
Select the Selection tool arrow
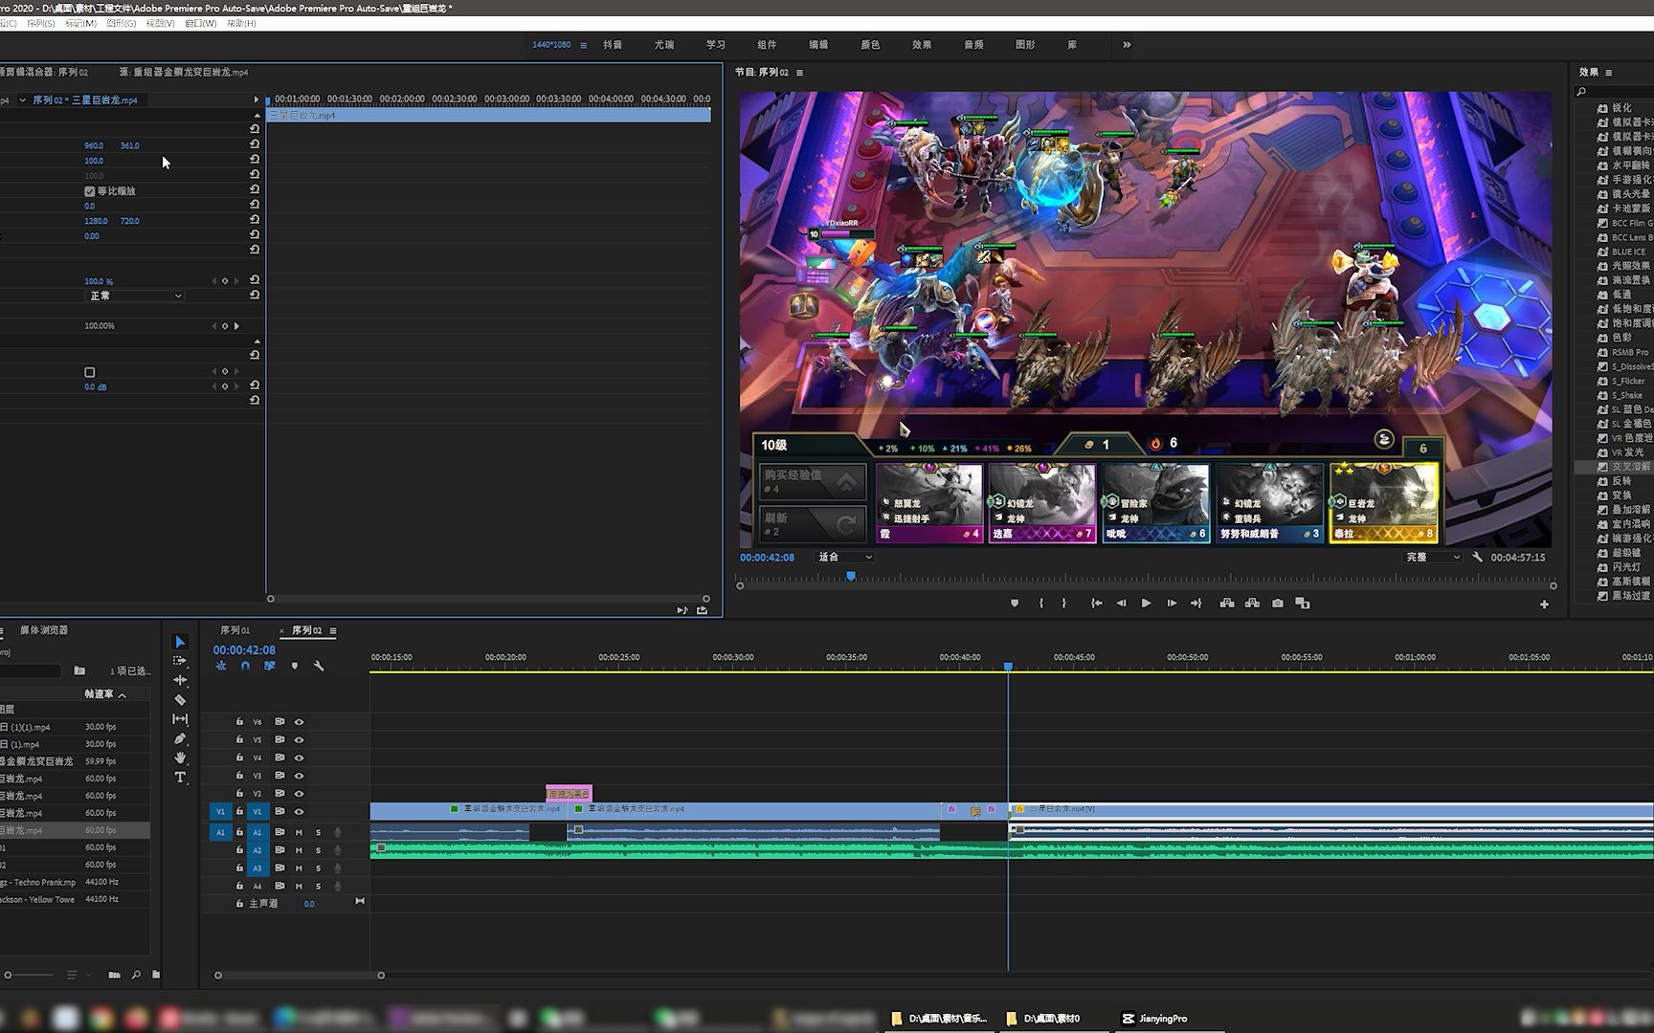pos(180,642)
